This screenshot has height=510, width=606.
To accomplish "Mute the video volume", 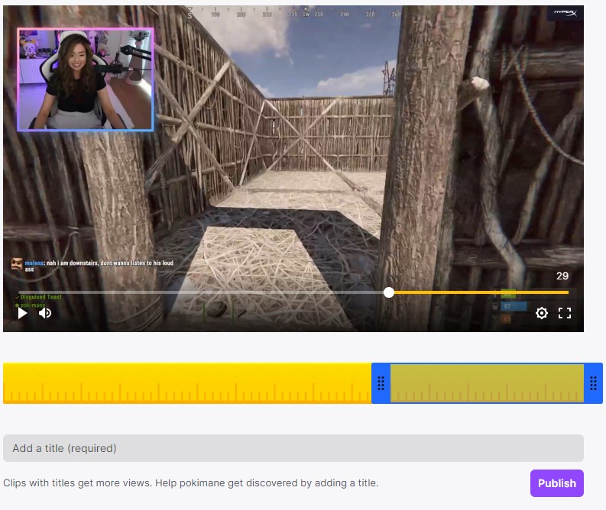I will (x=45, y=313).
